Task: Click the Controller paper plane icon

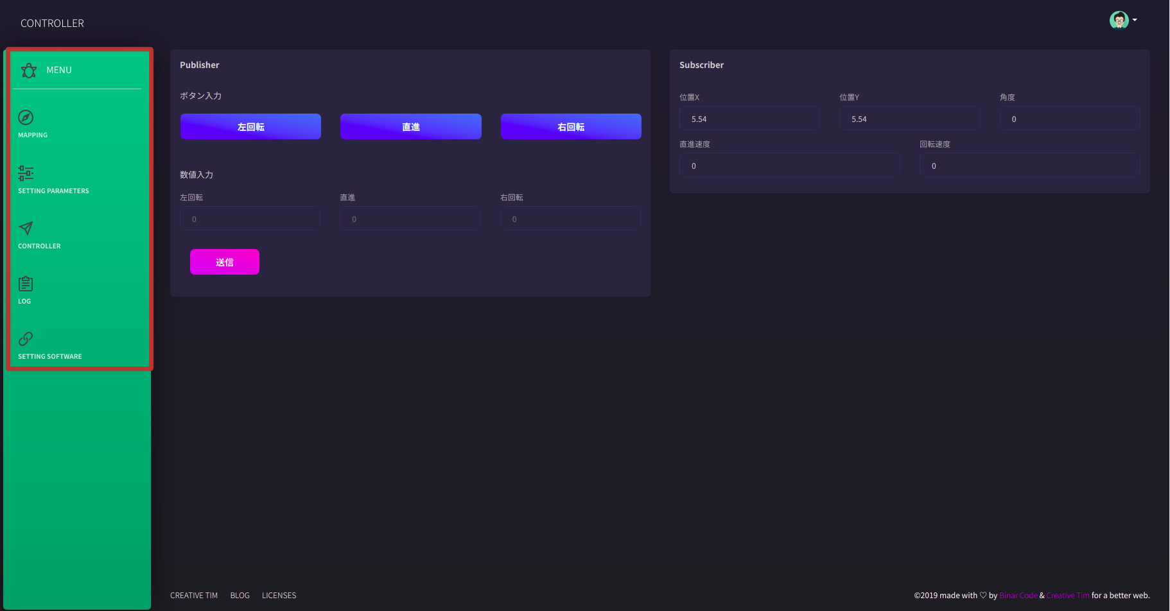Action: (26, 228)
